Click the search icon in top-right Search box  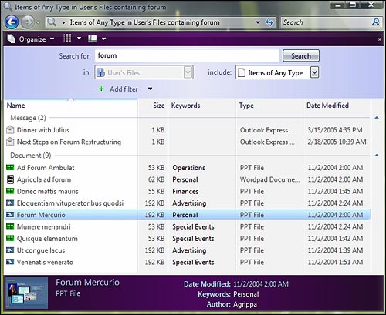(x=376, y=22)
